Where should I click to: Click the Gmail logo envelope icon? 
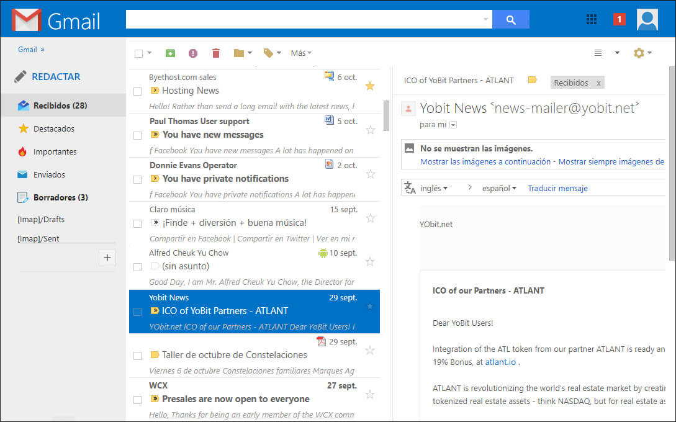(x=27, y=20)
